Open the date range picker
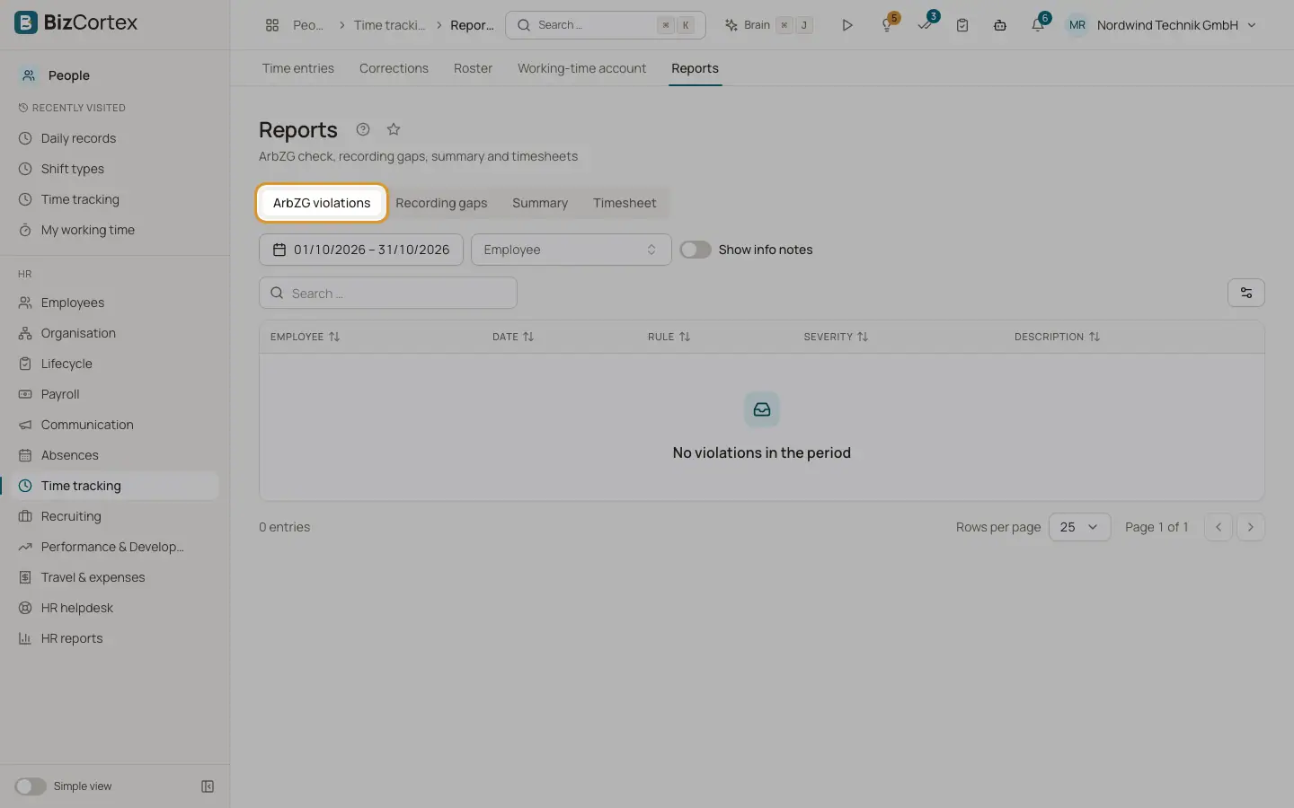This screenshot has height=808, width=1294. (x=361, y=250)
